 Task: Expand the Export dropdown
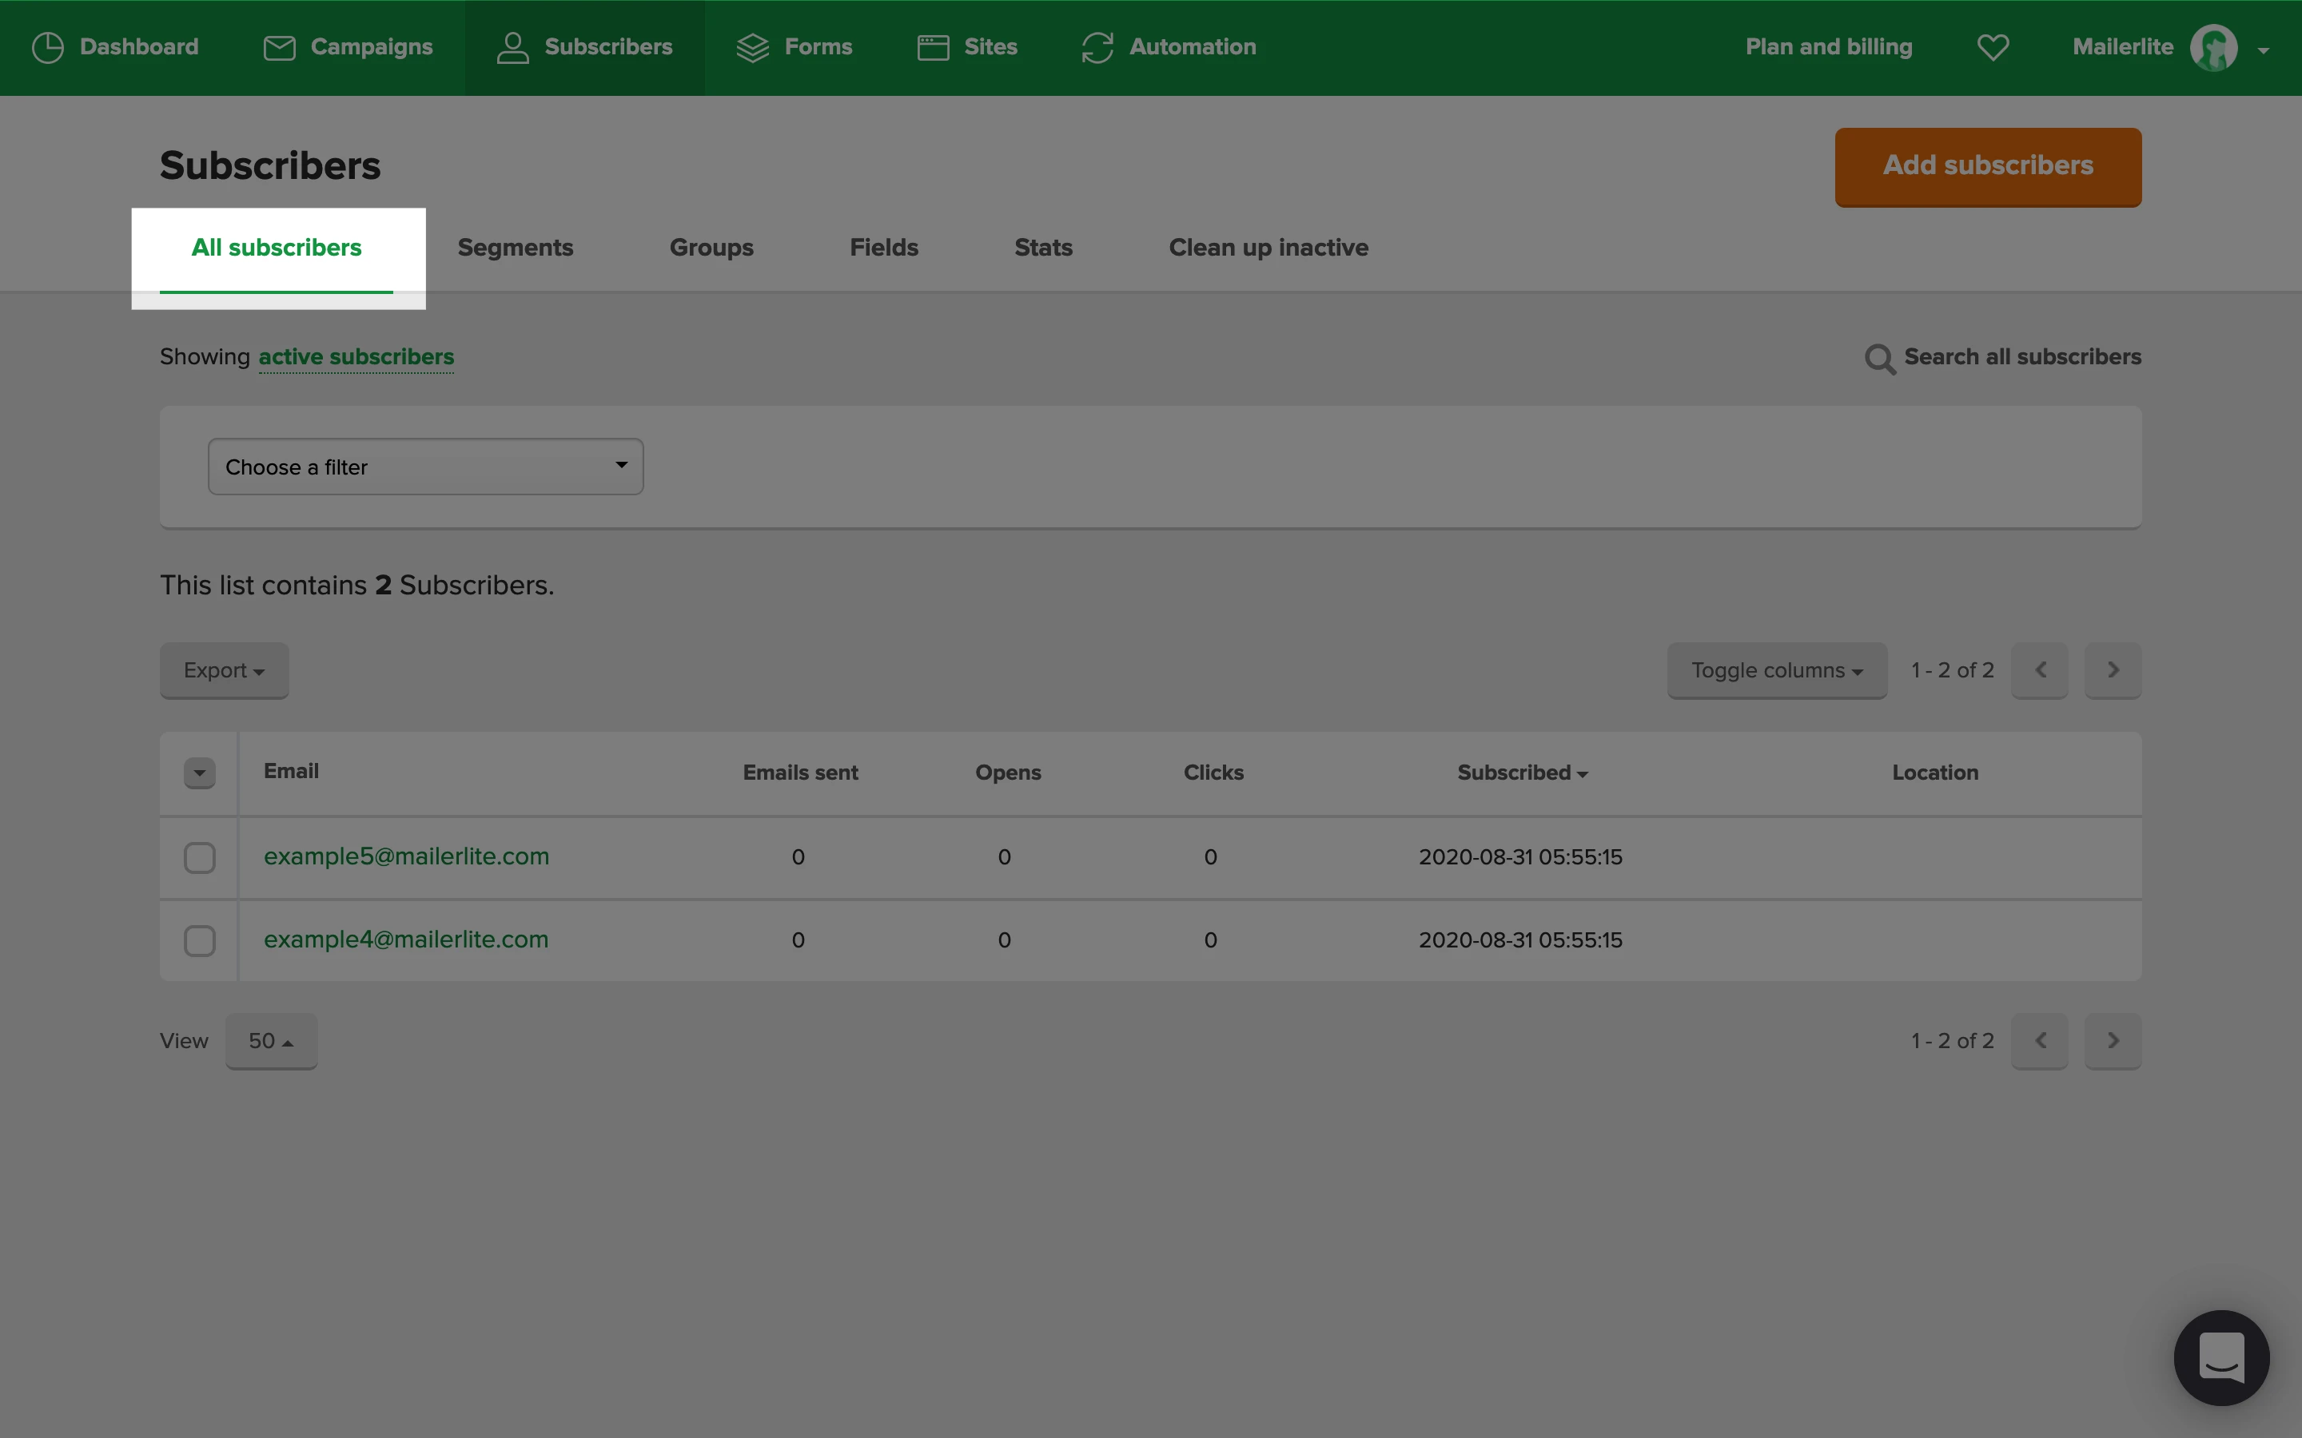(x=224, y=670)
